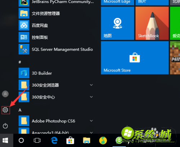Screen dimensions: 180x147
Task: Open the Minecraft tile
Action: (175, 58)
